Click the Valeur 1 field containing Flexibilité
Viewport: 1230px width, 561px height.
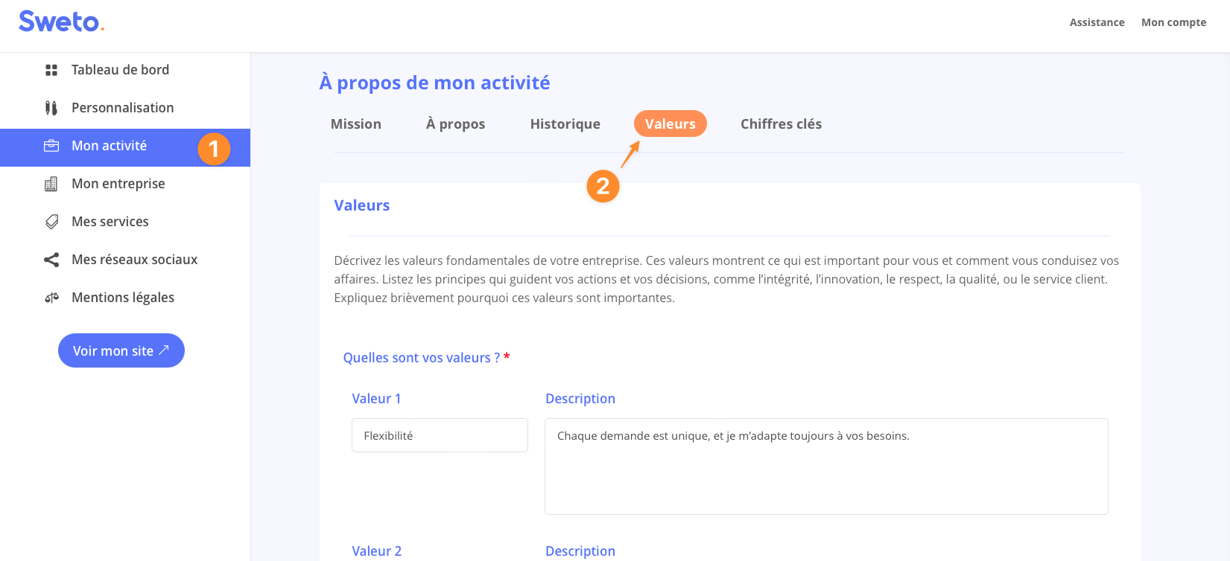440,435
